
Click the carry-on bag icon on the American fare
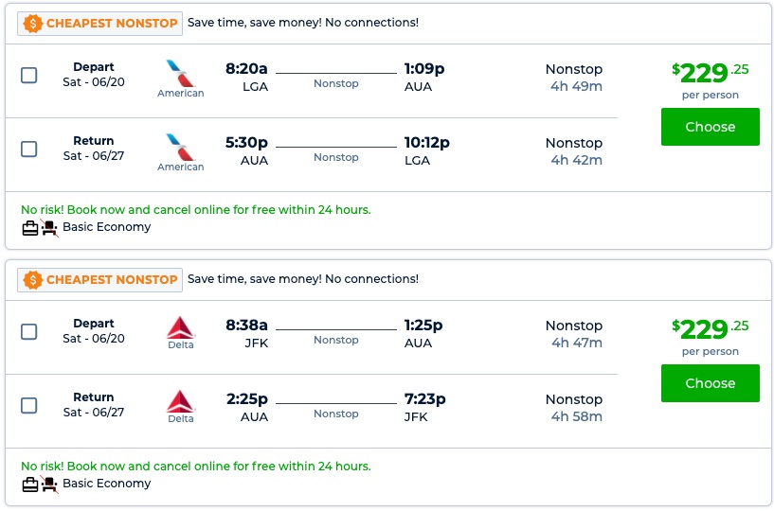point(30,227)
